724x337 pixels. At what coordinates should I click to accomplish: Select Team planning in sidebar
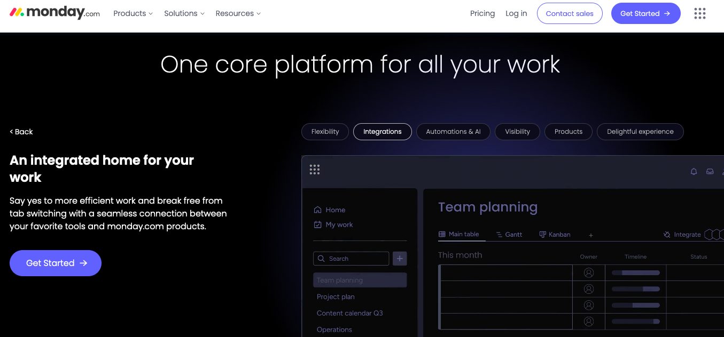pos(360,280)
